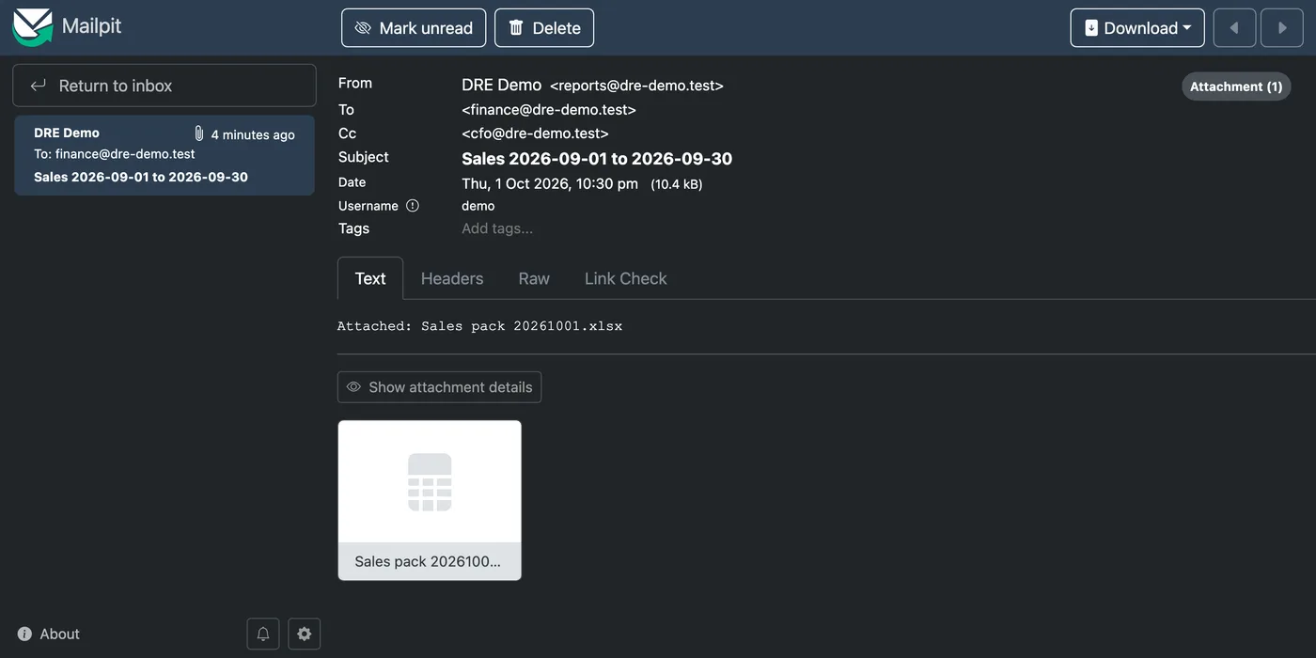Open the settings gear icon
This screenshot has height=658, width=1316.
[304, 634]
